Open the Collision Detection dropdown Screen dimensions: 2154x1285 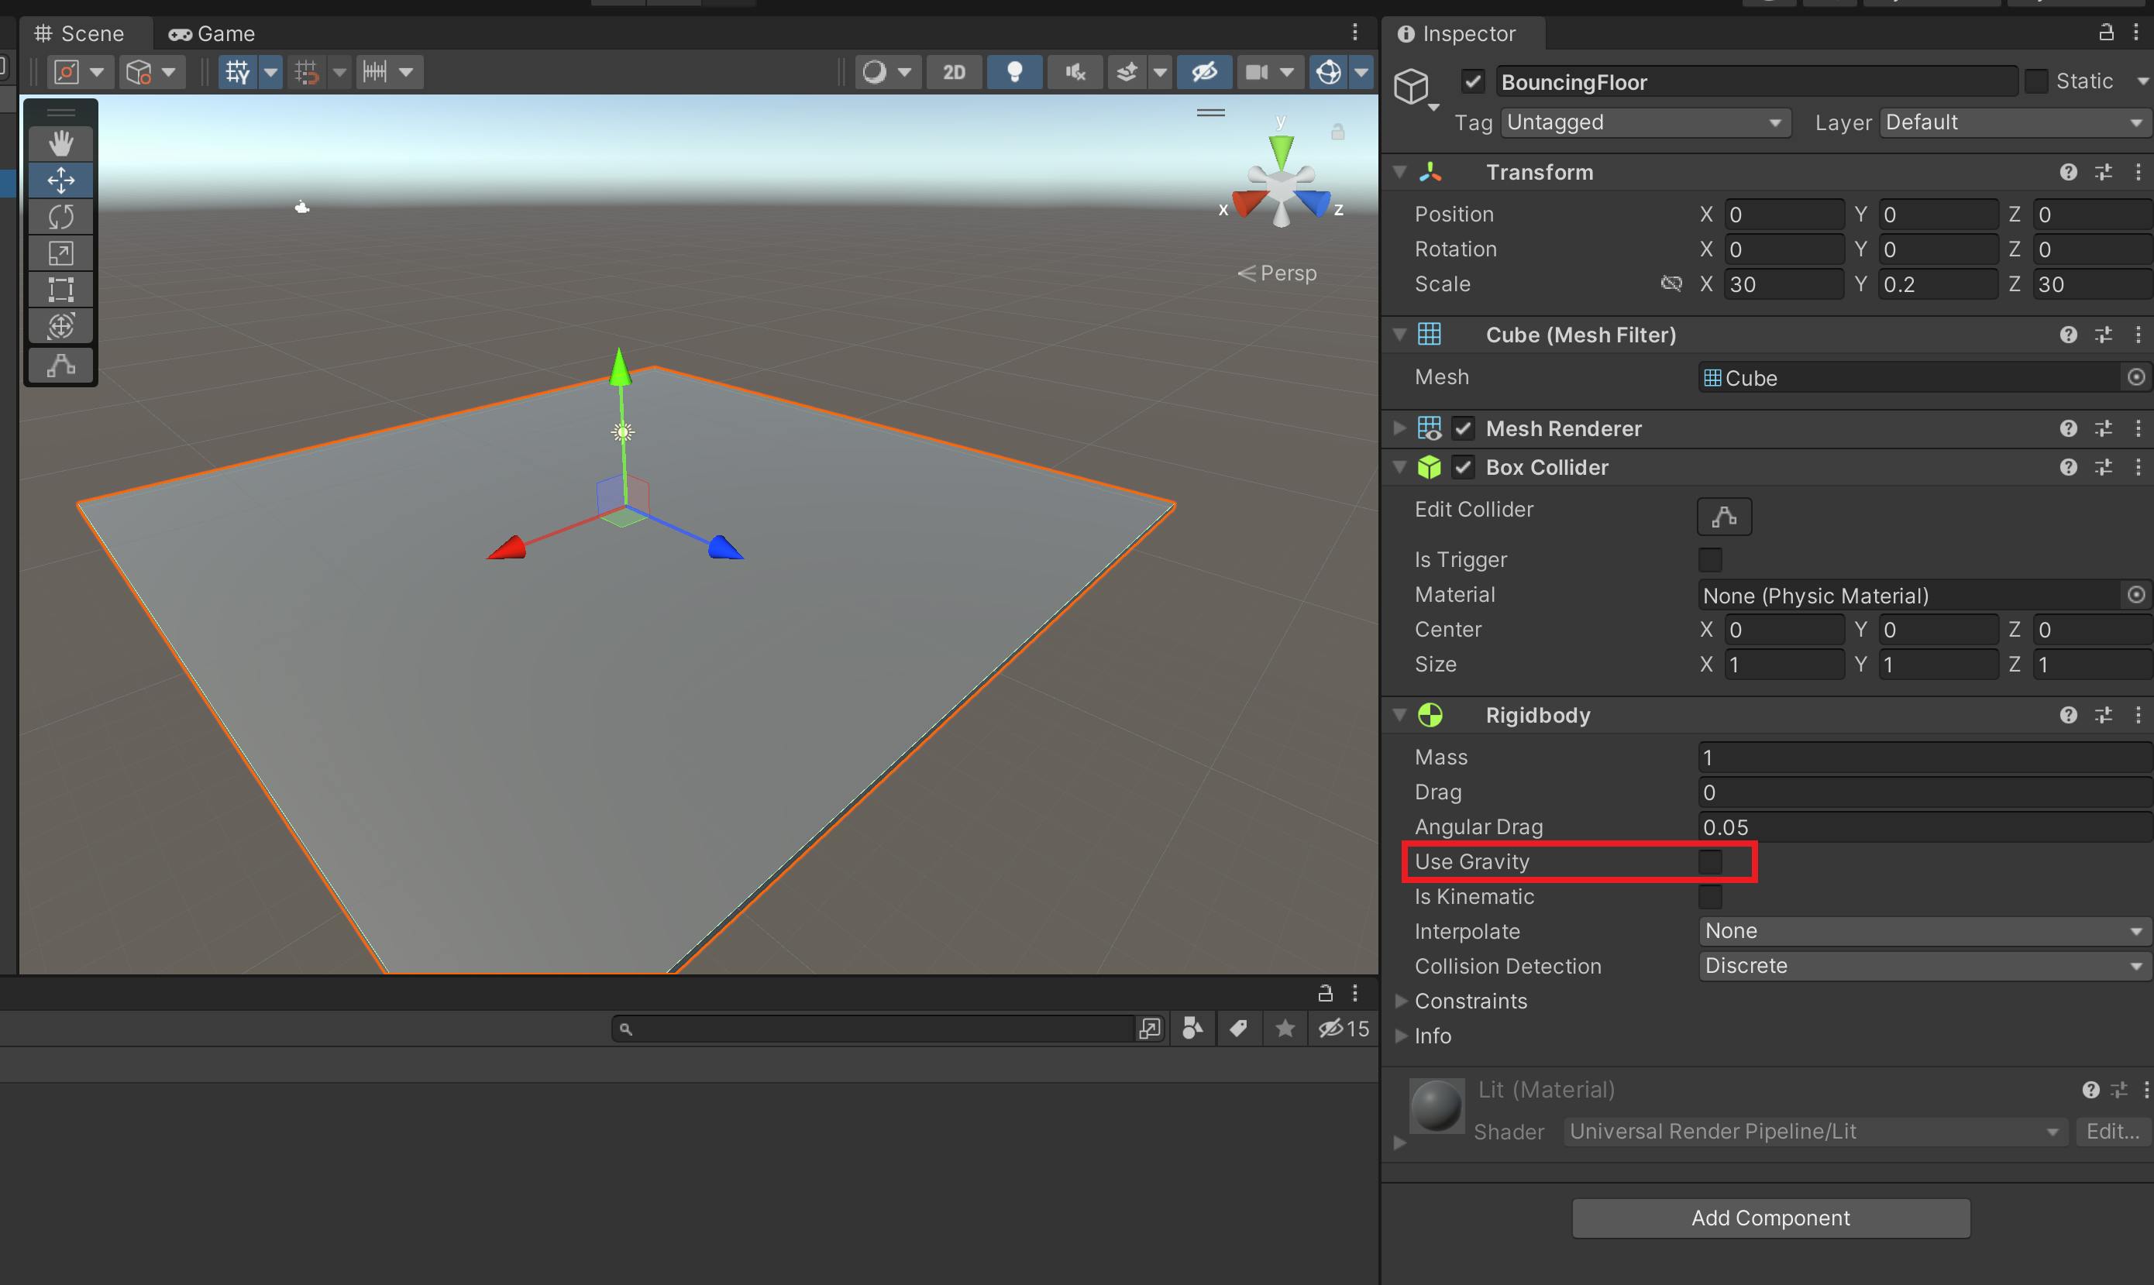point(1925,967)
